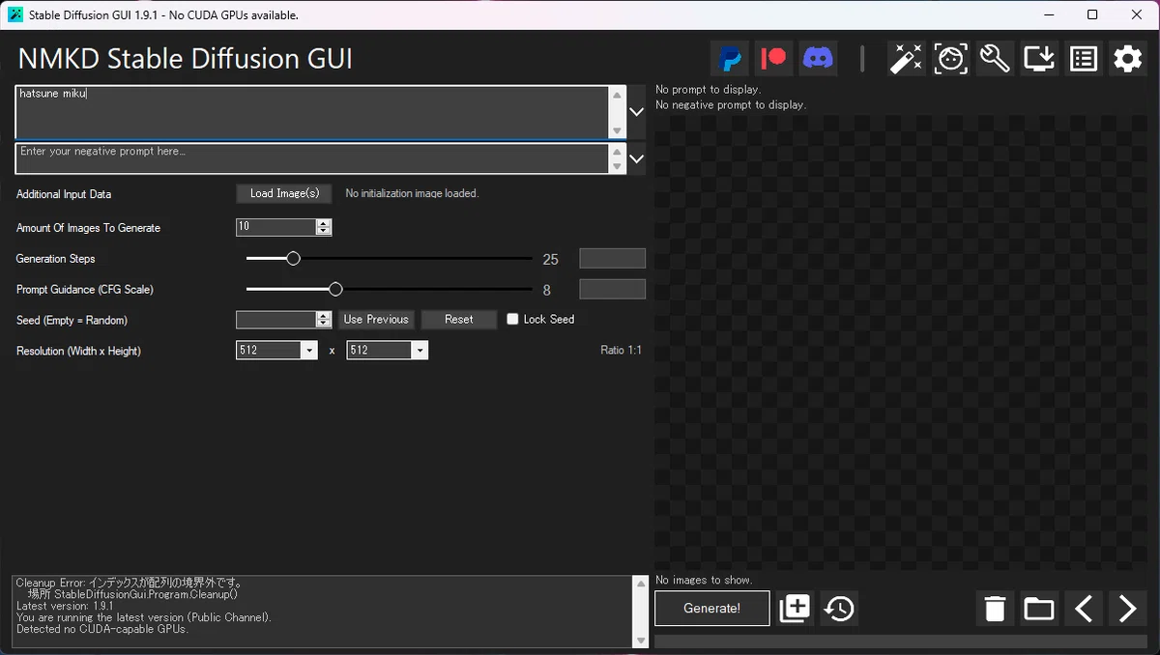This screenshot has height=655, width=1160.
Task: Click the Generation Steps slider handle
Action: [x=293, y=259]
